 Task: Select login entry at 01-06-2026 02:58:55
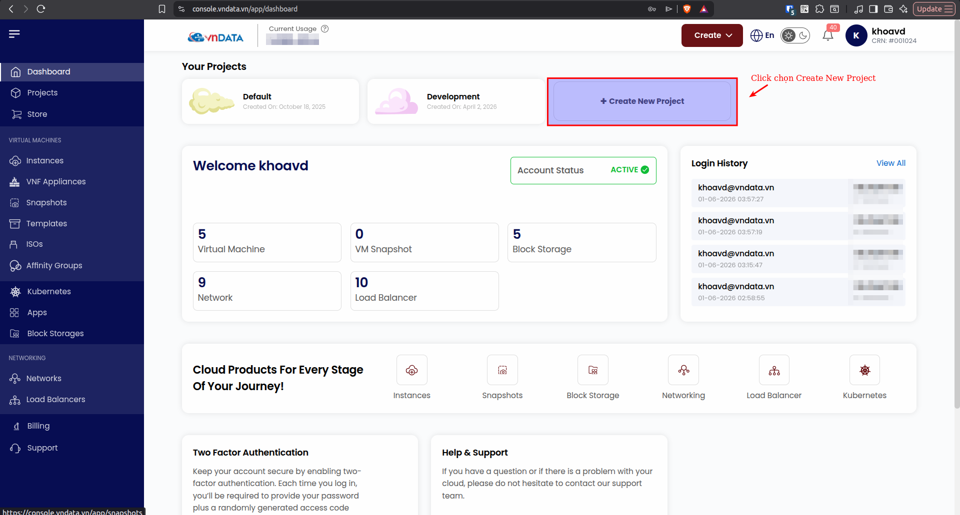pyautogui.click(x=798, y=292)
